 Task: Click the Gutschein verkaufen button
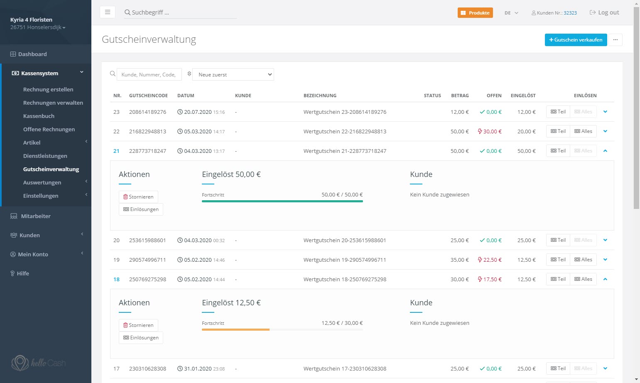pos(576,40)
